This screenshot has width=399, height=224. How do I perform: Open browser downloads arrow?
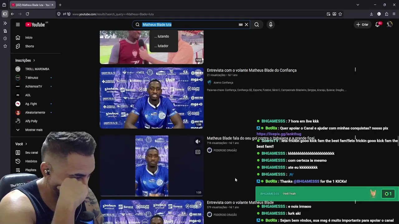point(371,14)
